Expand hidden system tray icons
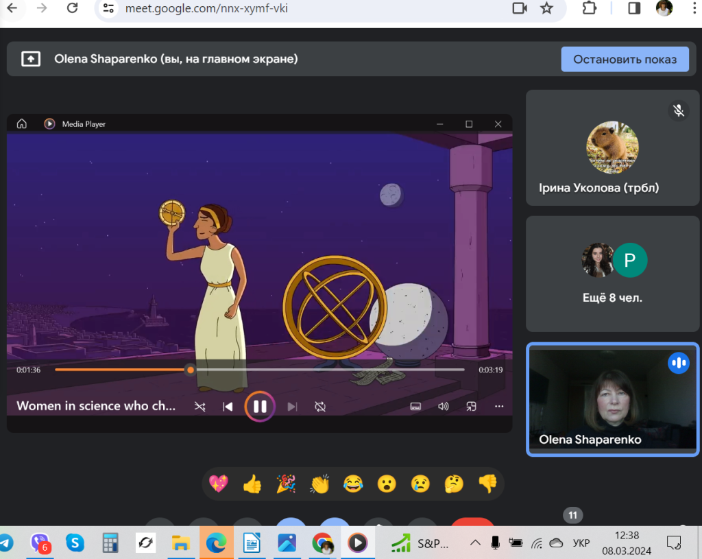702x559 pixels. [475, 543]
